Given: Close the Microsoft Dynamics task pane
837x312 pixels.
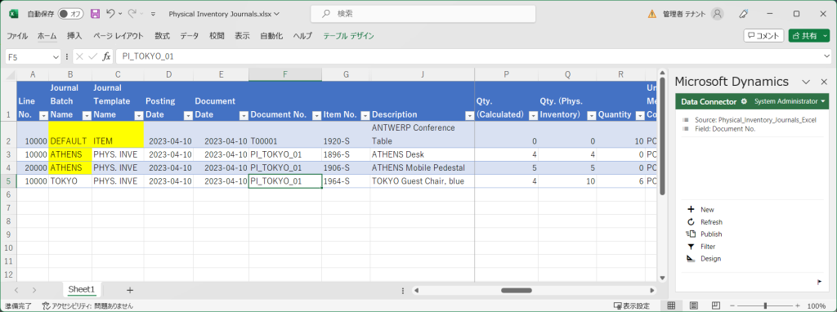Looking at the screenshot, I should click(824, 82).
